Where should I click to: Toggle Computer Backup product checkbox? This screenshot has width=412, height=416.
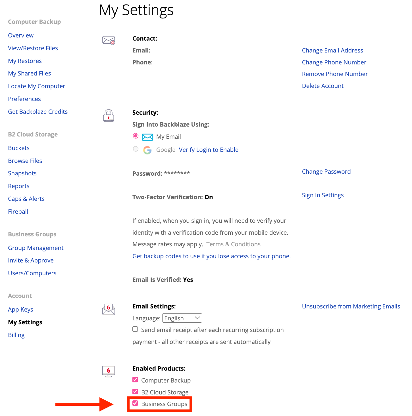coord(135,380)
